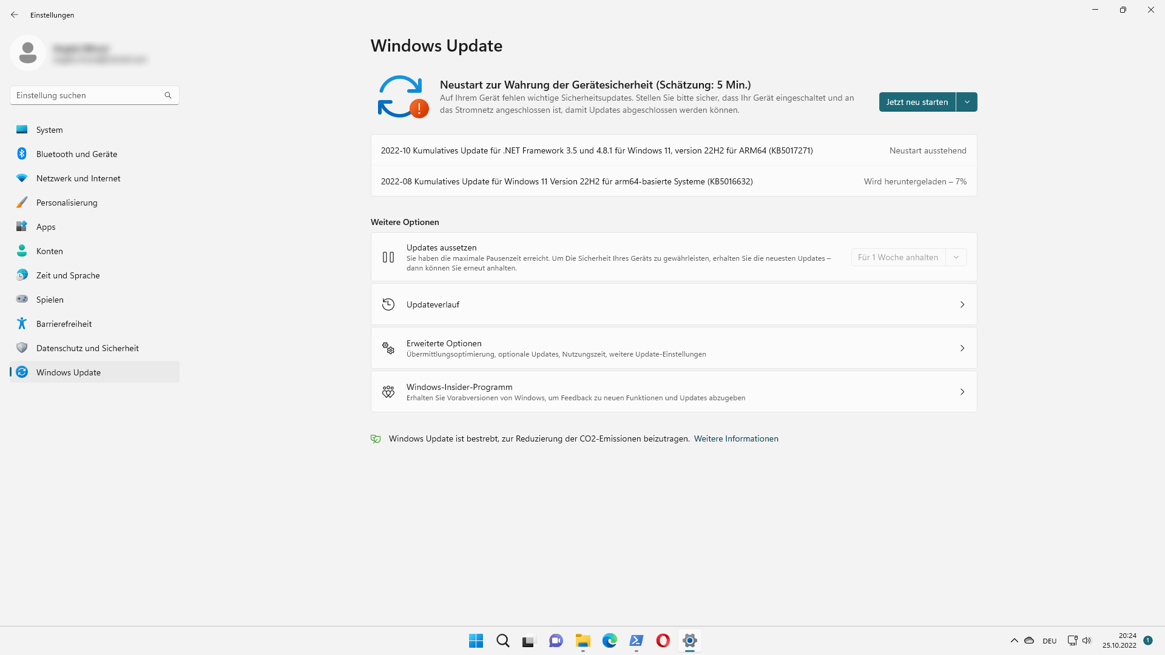Open Weitere Informationen link
1165x655 pixels.
pos(736,438)
